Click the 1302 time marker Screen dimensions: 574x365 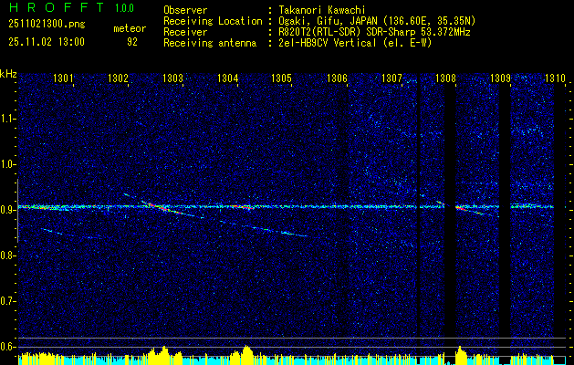point(118,78)
